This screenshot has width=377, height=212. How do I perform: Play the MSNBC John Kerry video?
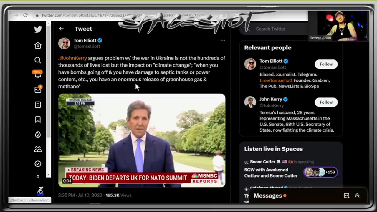point(142,140)
